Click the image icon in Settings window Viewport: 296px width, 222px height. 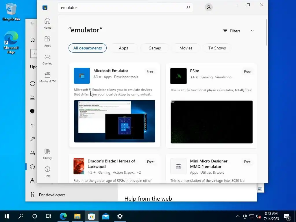260,189
